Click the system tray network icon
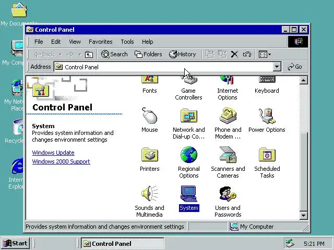 coord(290,244)
